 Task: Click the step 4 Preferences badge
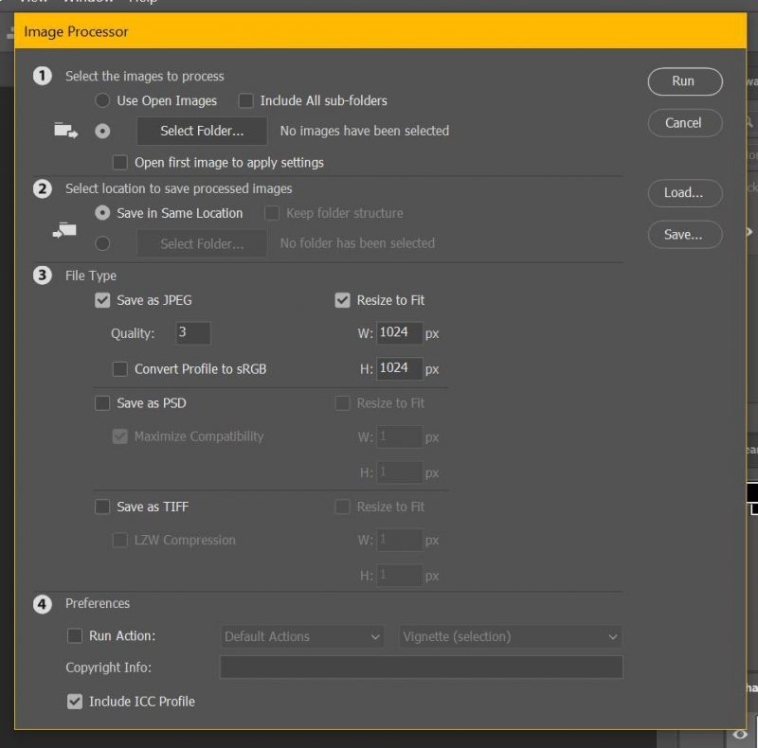tap(42, 603)
